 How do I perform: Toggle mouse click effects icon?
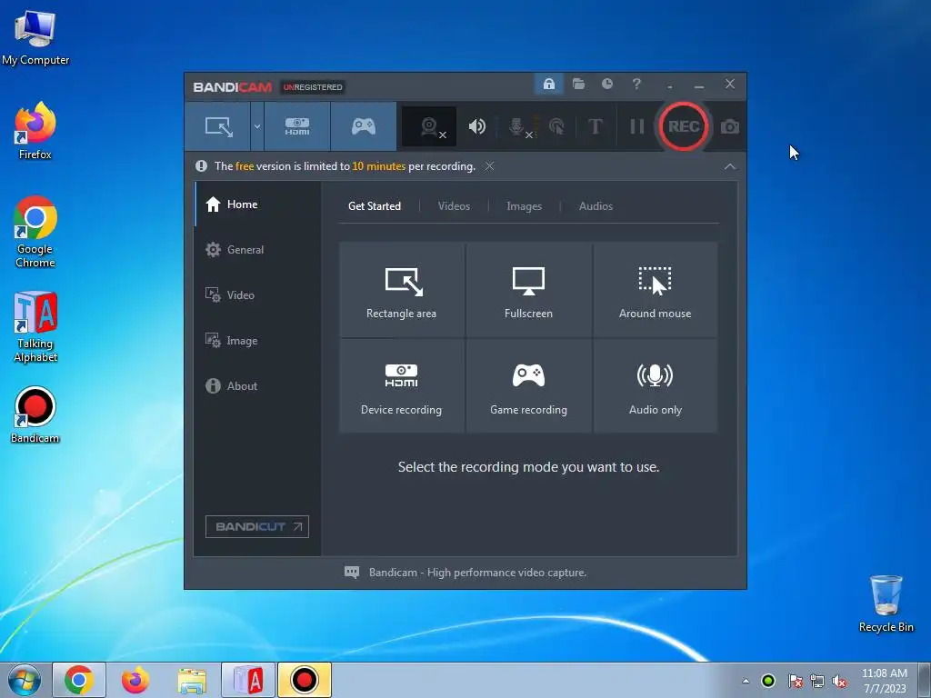(x=556, y=126)
